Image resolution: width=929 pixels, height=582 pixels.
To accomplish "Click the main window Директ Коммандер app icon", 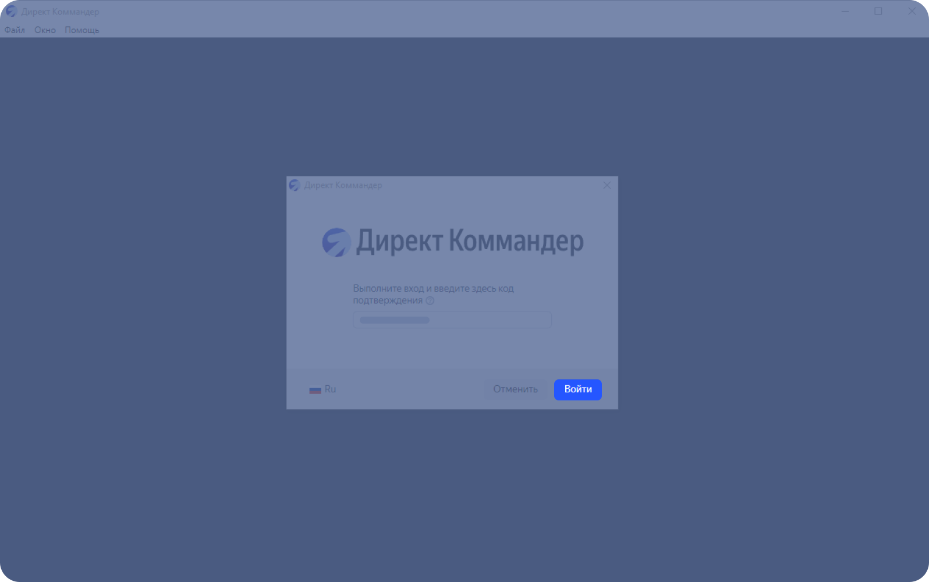I will pyautogui.click(x=11, y=12).
